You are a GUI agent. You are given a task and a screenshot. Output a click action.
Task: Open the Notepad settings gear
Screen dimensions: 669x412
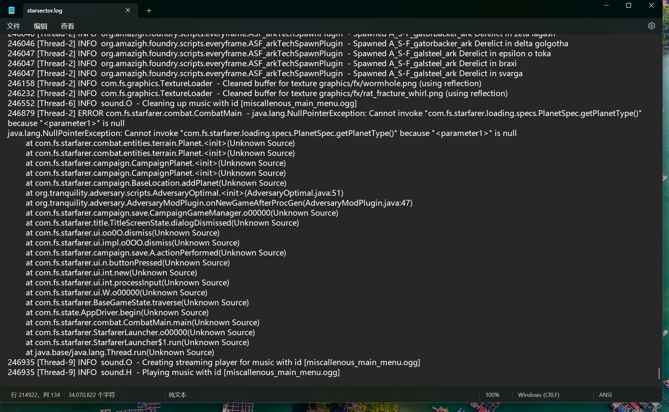[651, 26]
